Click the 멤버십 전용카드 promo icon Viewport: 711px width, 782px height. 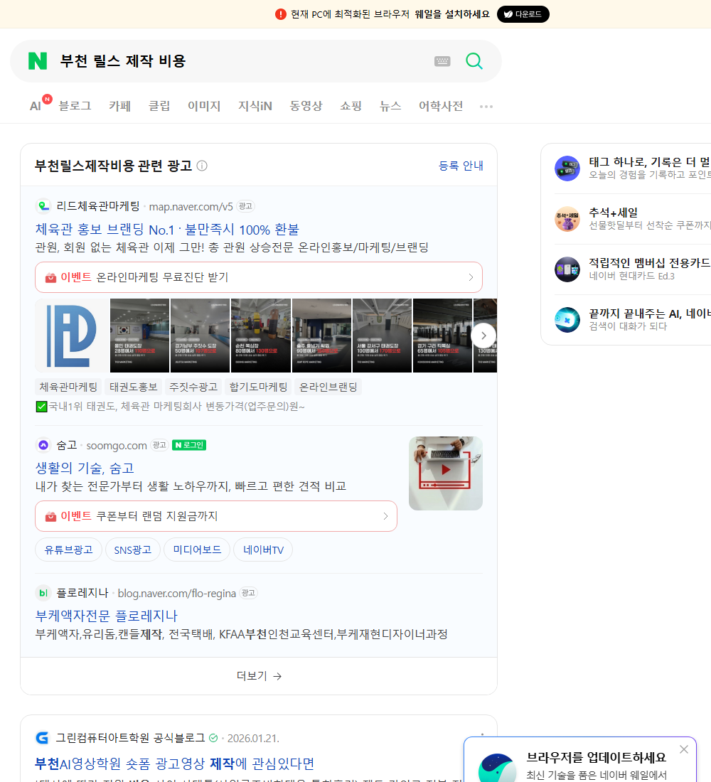click(567, 269)
